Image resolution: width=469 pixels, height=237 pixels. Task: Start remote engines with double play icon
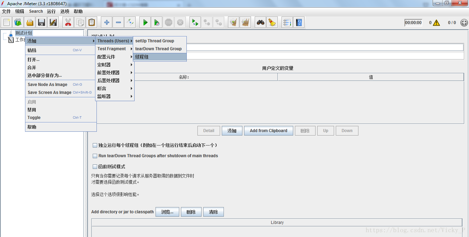195,23
